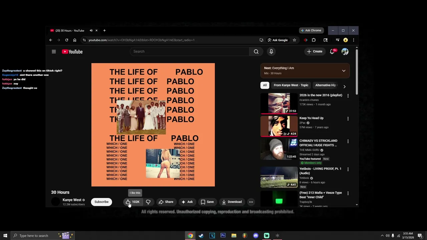This screenshot has width=427, height=240.
Task: Open a new browser tab
Action: tap(104, 30)
